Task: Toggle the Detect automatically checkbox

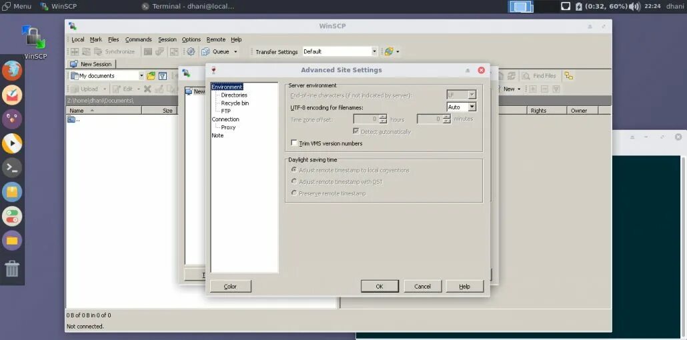Action: click(356, 131)
